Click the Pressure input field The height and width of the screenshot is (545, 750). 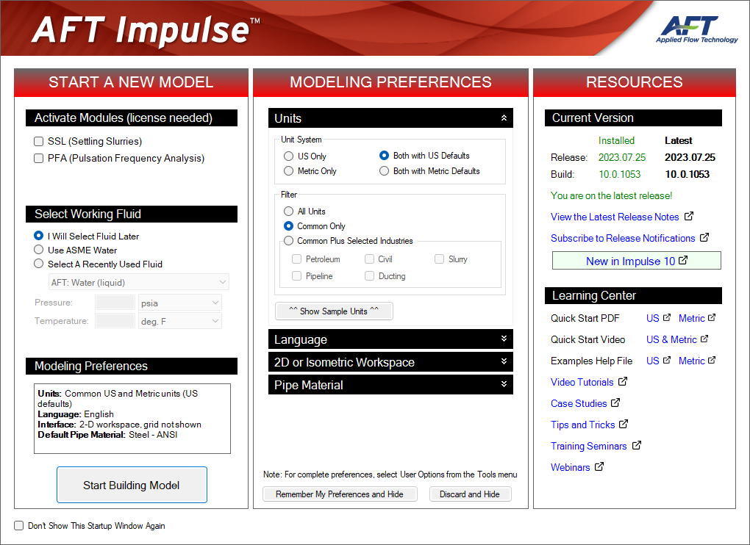pos(115,302)
